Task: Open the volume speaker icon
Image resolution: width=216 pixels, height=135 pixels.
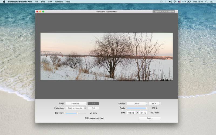Action: [170, 2]
